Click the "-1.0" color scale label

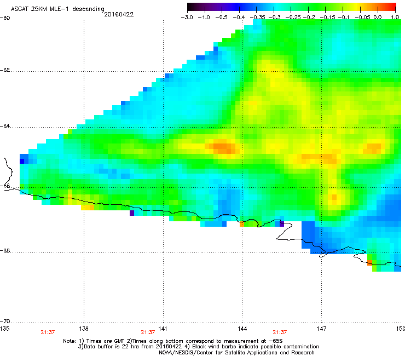point(204,18)
